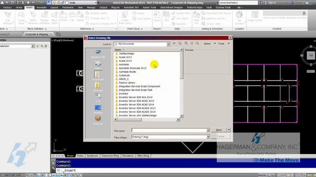Click the Search the Web icon
Screen dimensions: 316x177
(x=186, y=43)
